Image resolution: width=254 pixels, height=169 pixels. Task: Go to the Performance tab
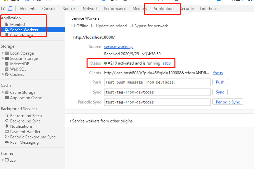(x=115, y=9)
